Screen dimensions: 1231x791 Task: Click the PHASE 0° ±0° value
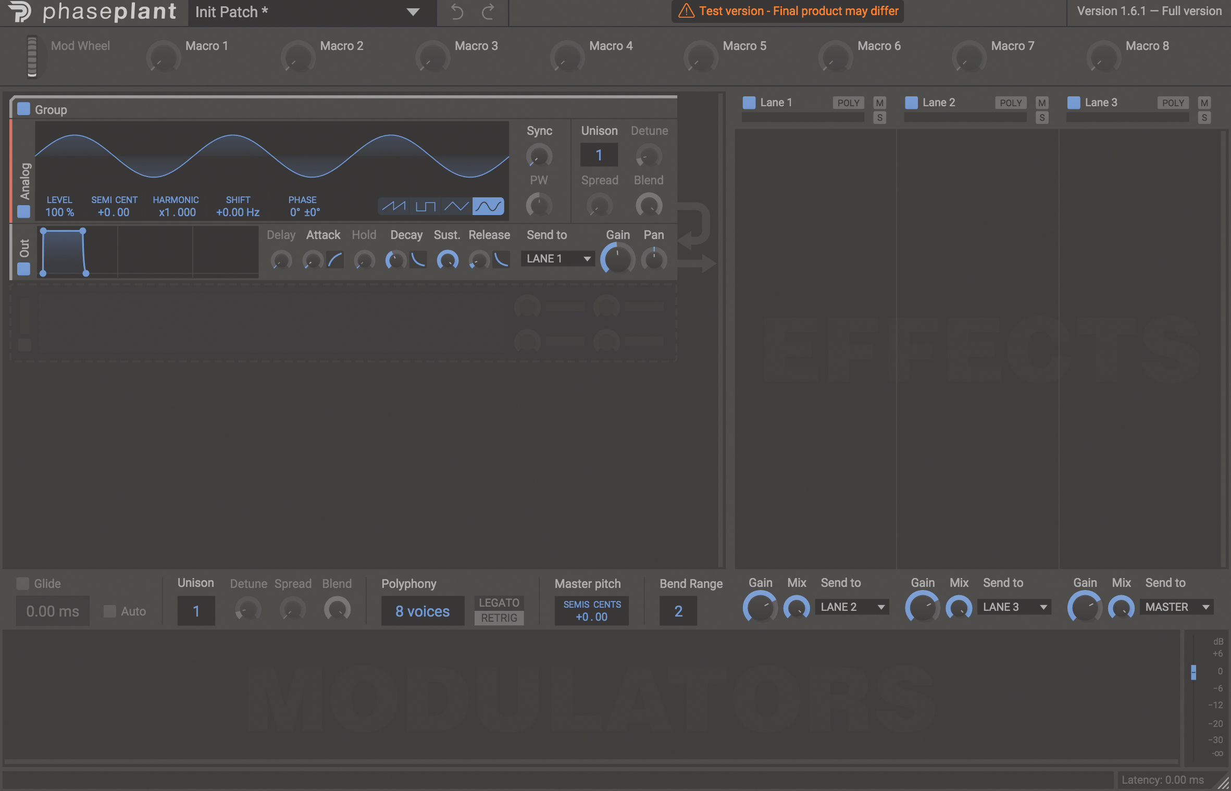pos(305,212)
